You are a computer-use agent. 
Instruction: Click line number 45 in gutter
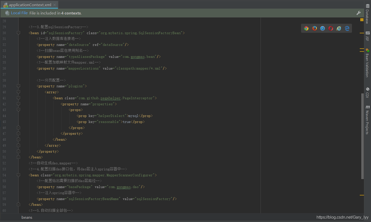[4, 122]
